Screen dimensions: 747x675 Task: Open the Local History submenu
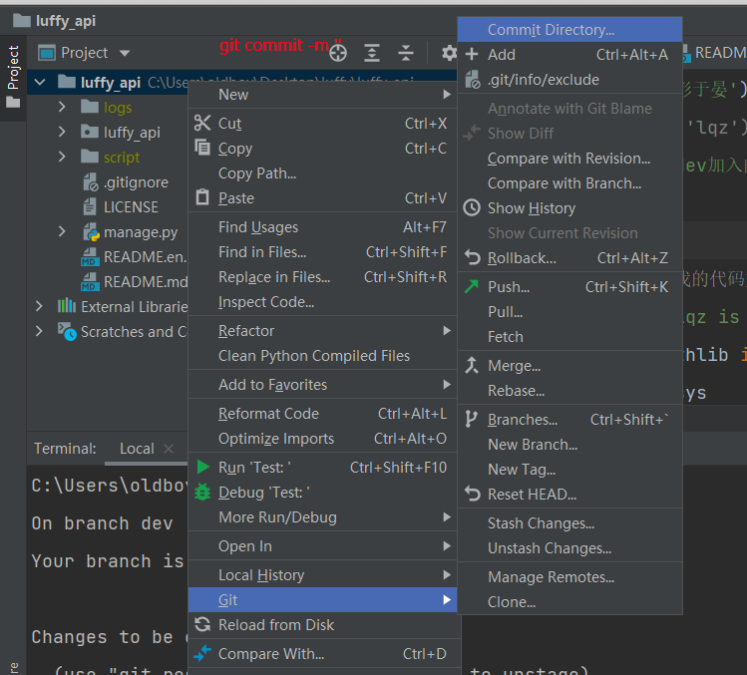322,575
